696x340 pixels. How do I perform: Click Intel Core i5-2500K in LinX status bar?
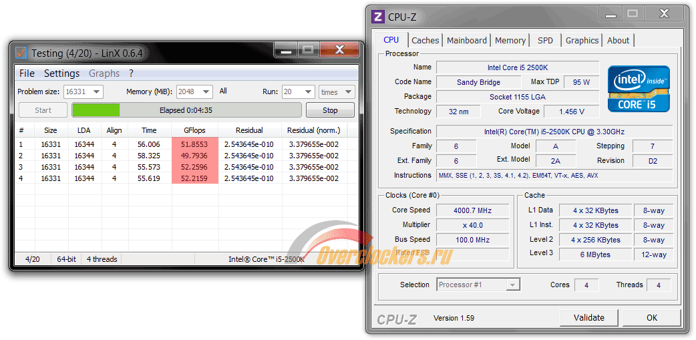(x=267, y=259)
